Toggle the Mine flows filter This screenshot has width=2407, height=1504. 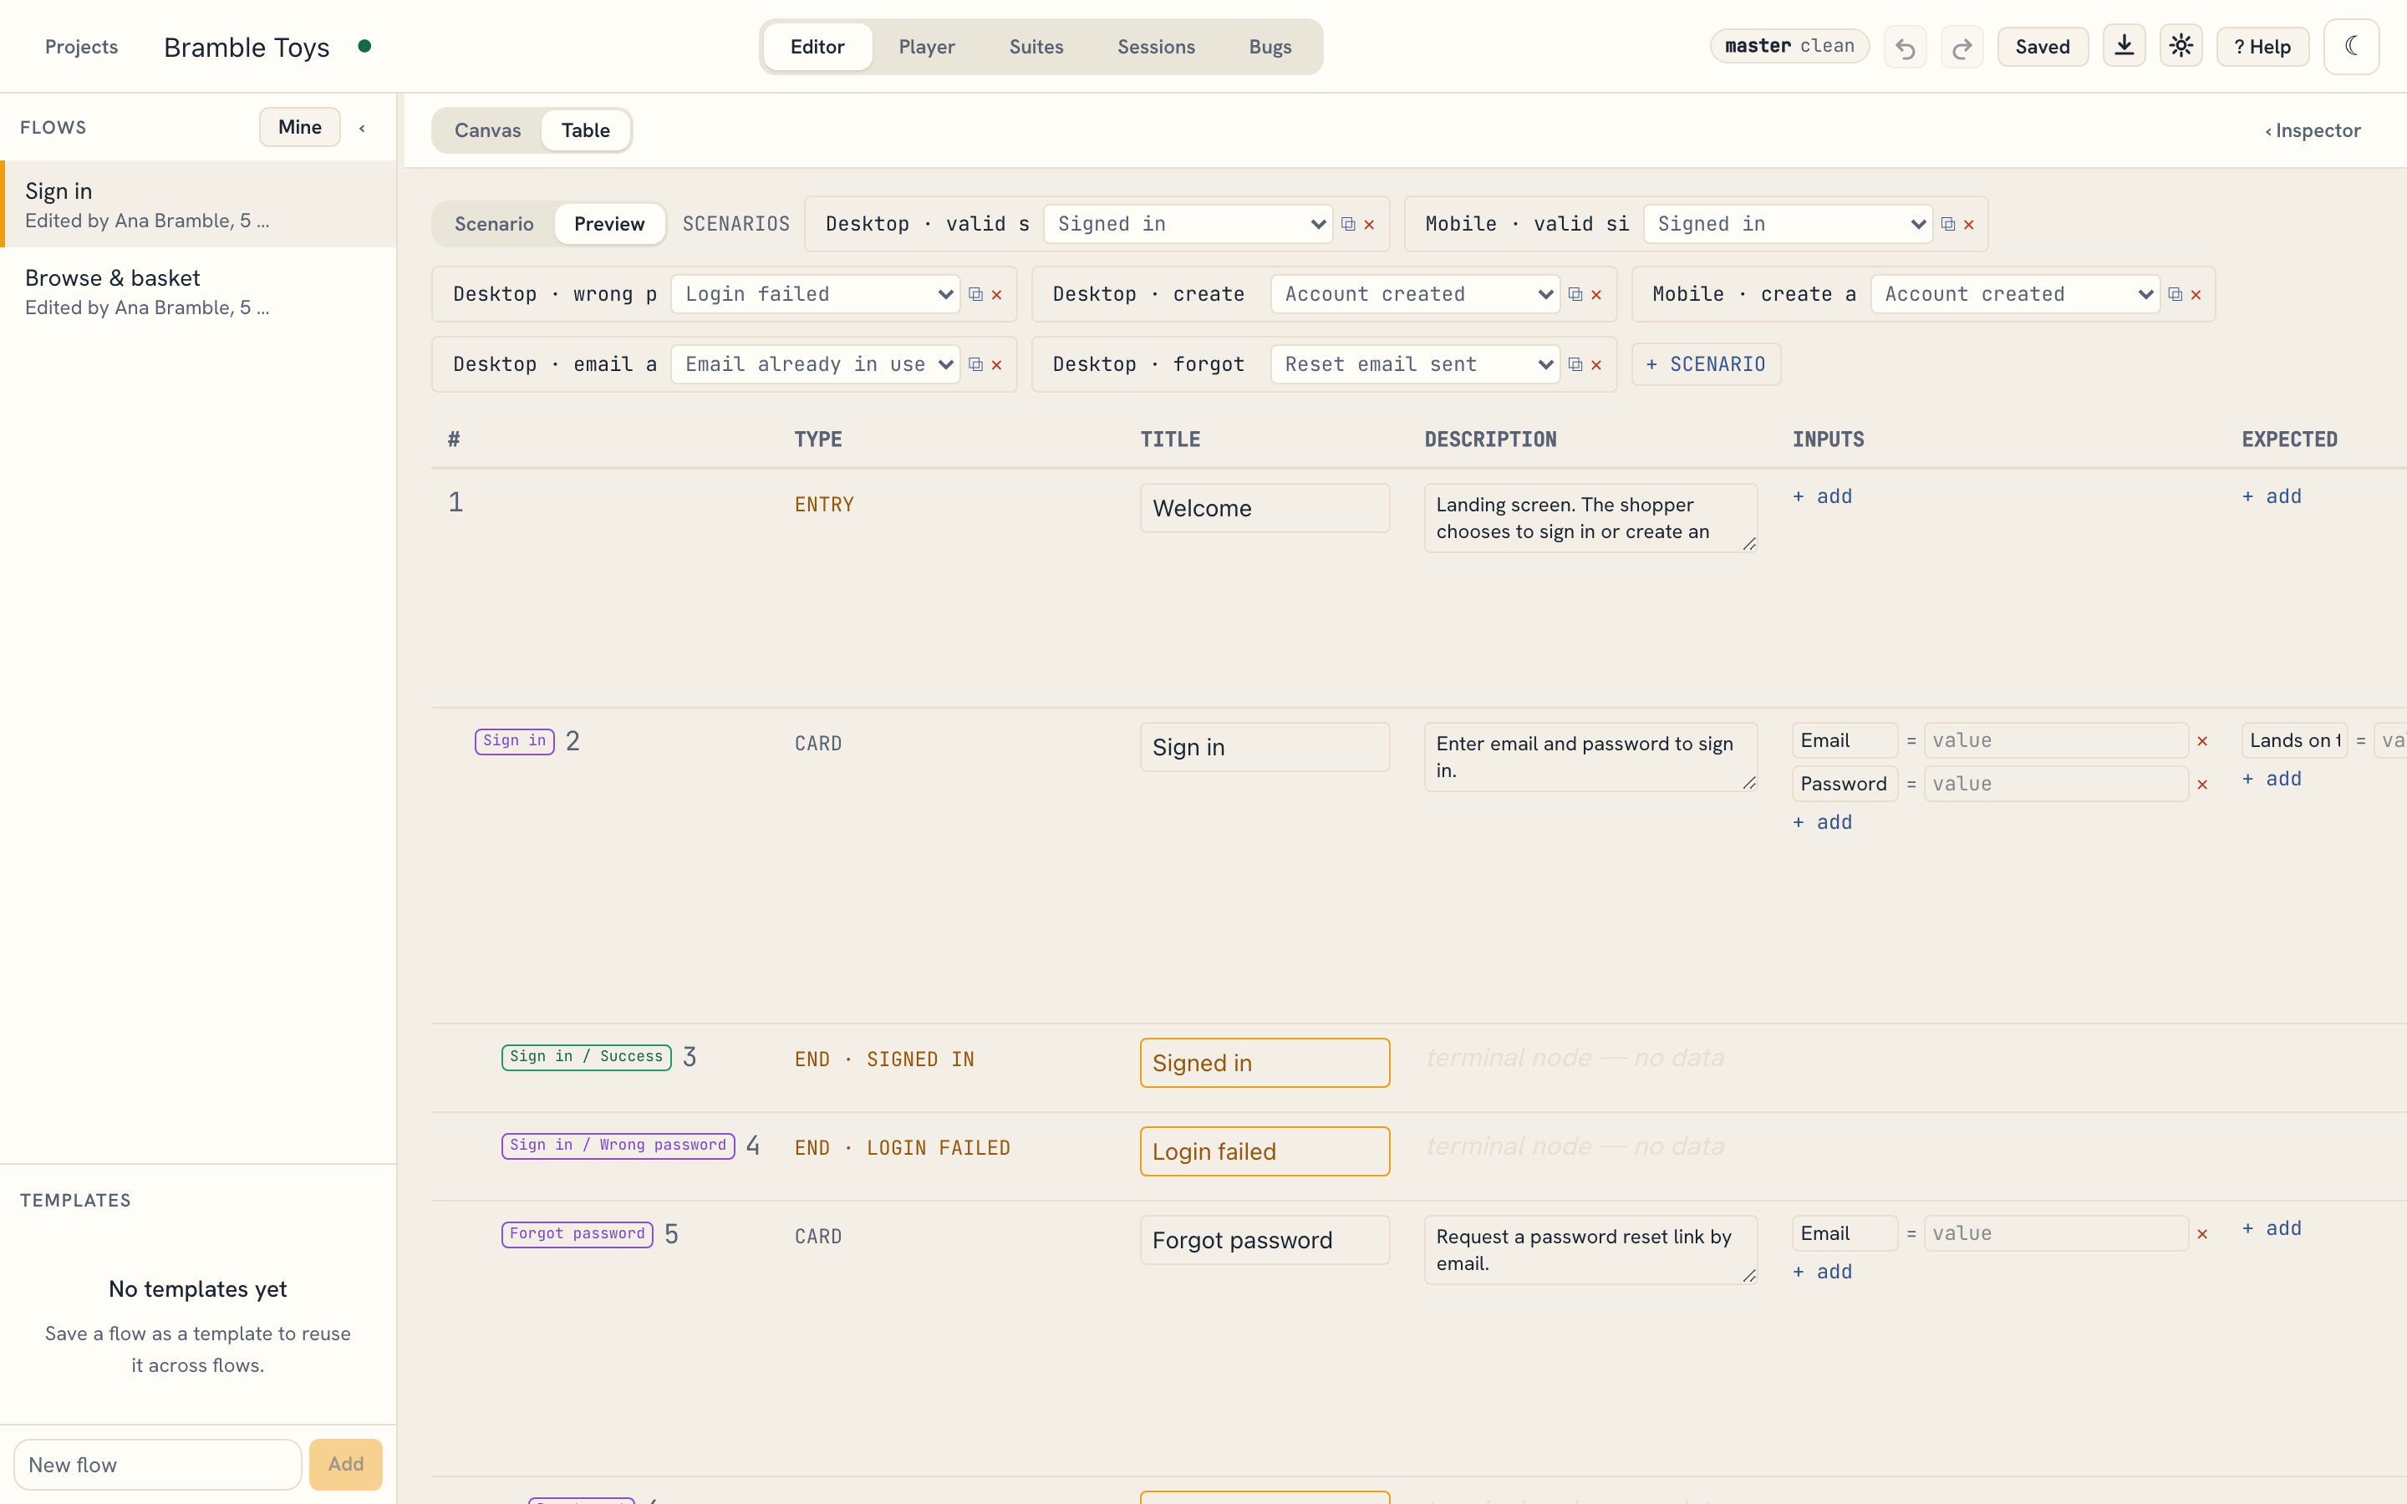click(x=299, y=127)
